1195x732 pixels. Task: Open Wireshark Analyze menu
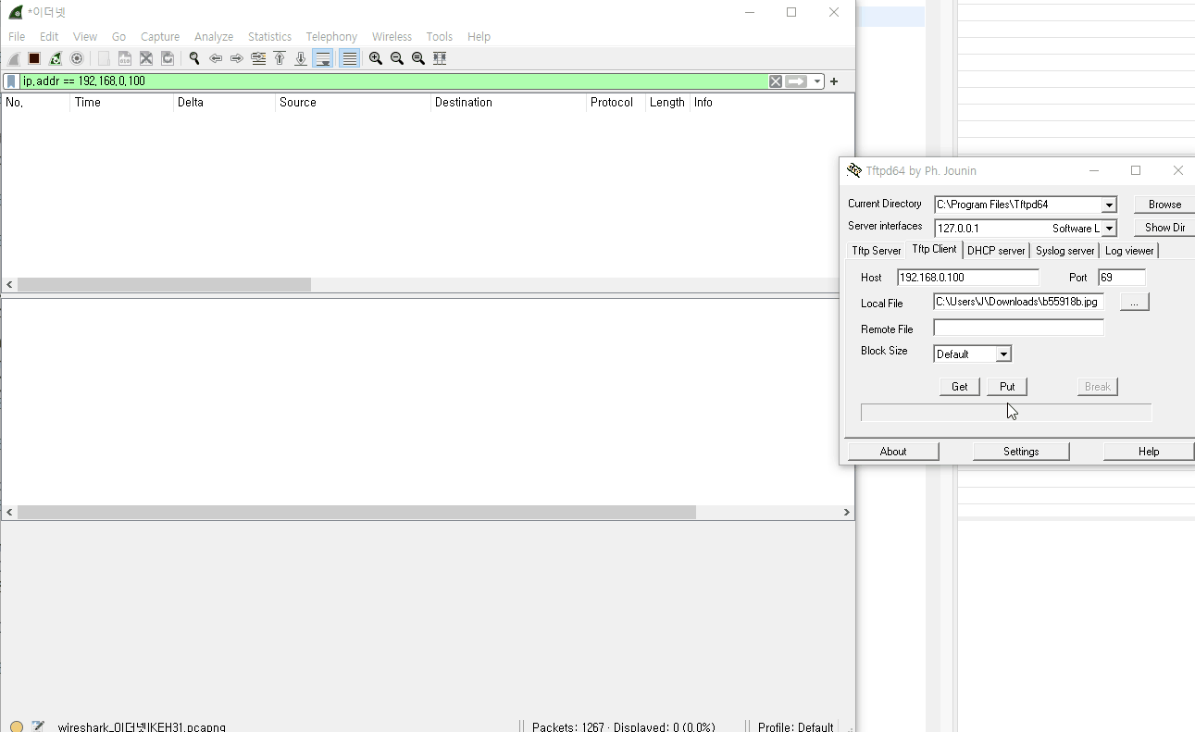tap(214, 36)
